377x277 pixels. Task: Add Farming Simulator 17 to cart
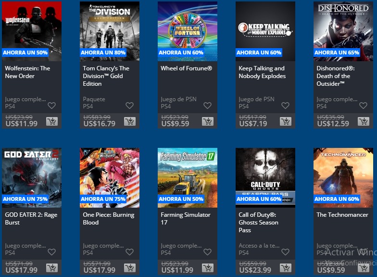(x=208, y=268)
